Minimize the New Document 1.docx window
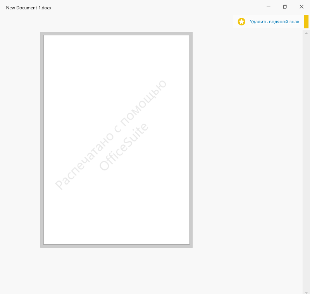 pyautogui.click(x=269, y=7)
